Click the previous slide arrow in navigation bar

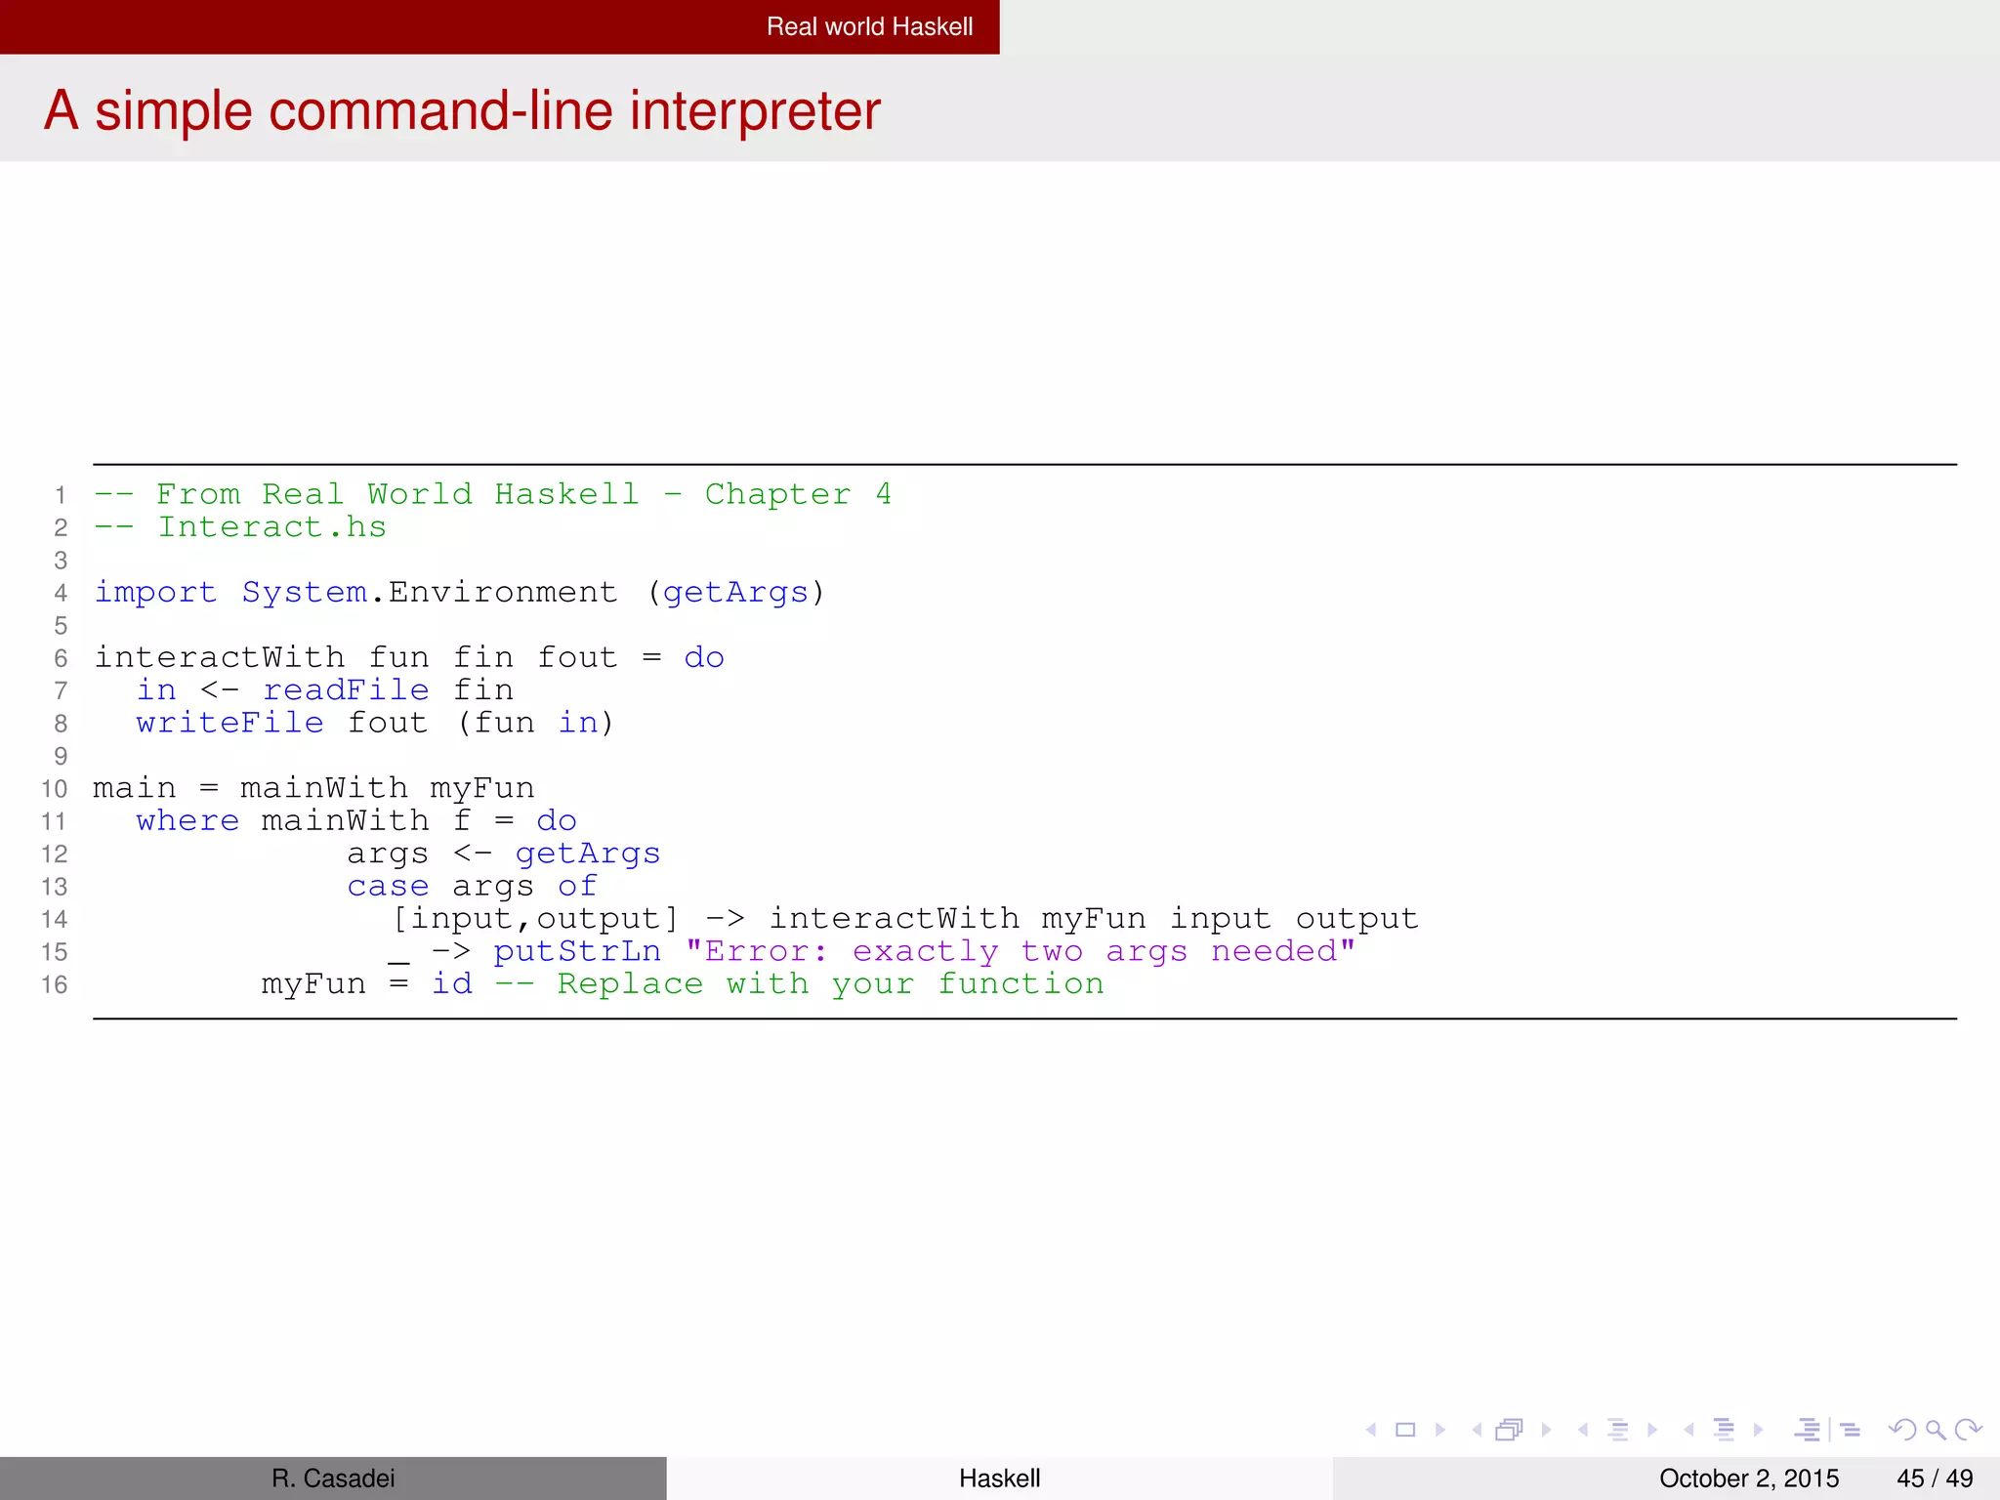(x=1371, y=1430)
